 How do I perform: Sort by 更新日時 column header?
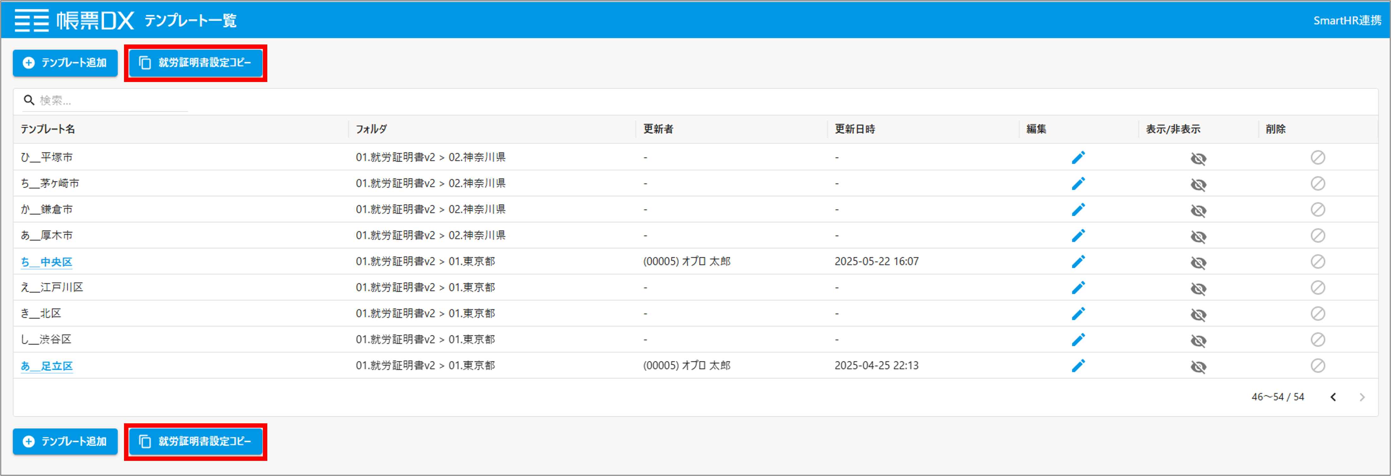(x=855, y=129)
